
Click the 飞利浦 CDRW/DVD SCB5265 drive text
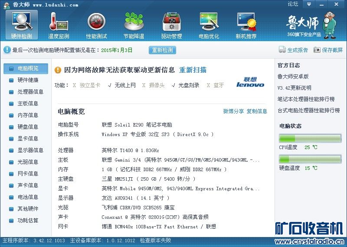138,208
